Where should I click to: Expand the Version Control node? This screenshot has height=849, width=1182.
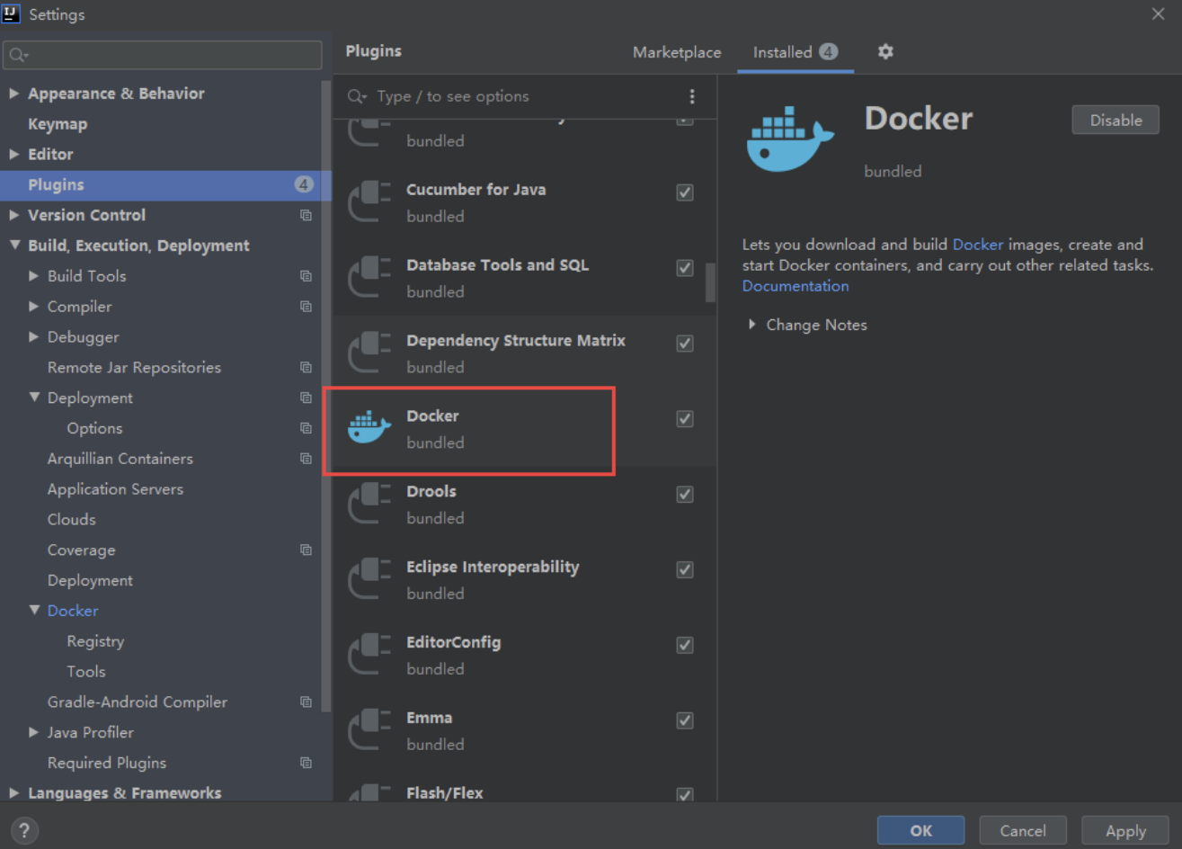pos(13,215)
